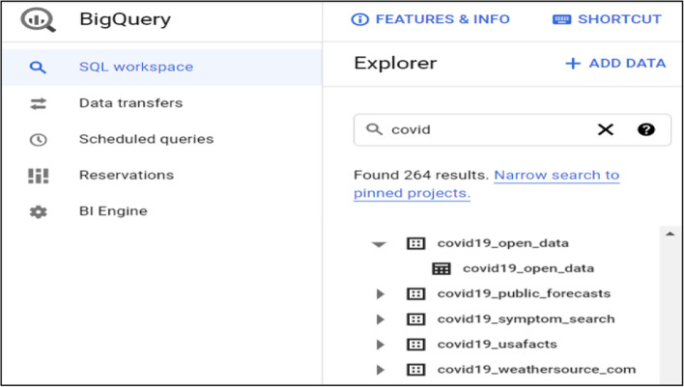Click the Reservations grid icon
684x387 pixels.
[38, 175]
